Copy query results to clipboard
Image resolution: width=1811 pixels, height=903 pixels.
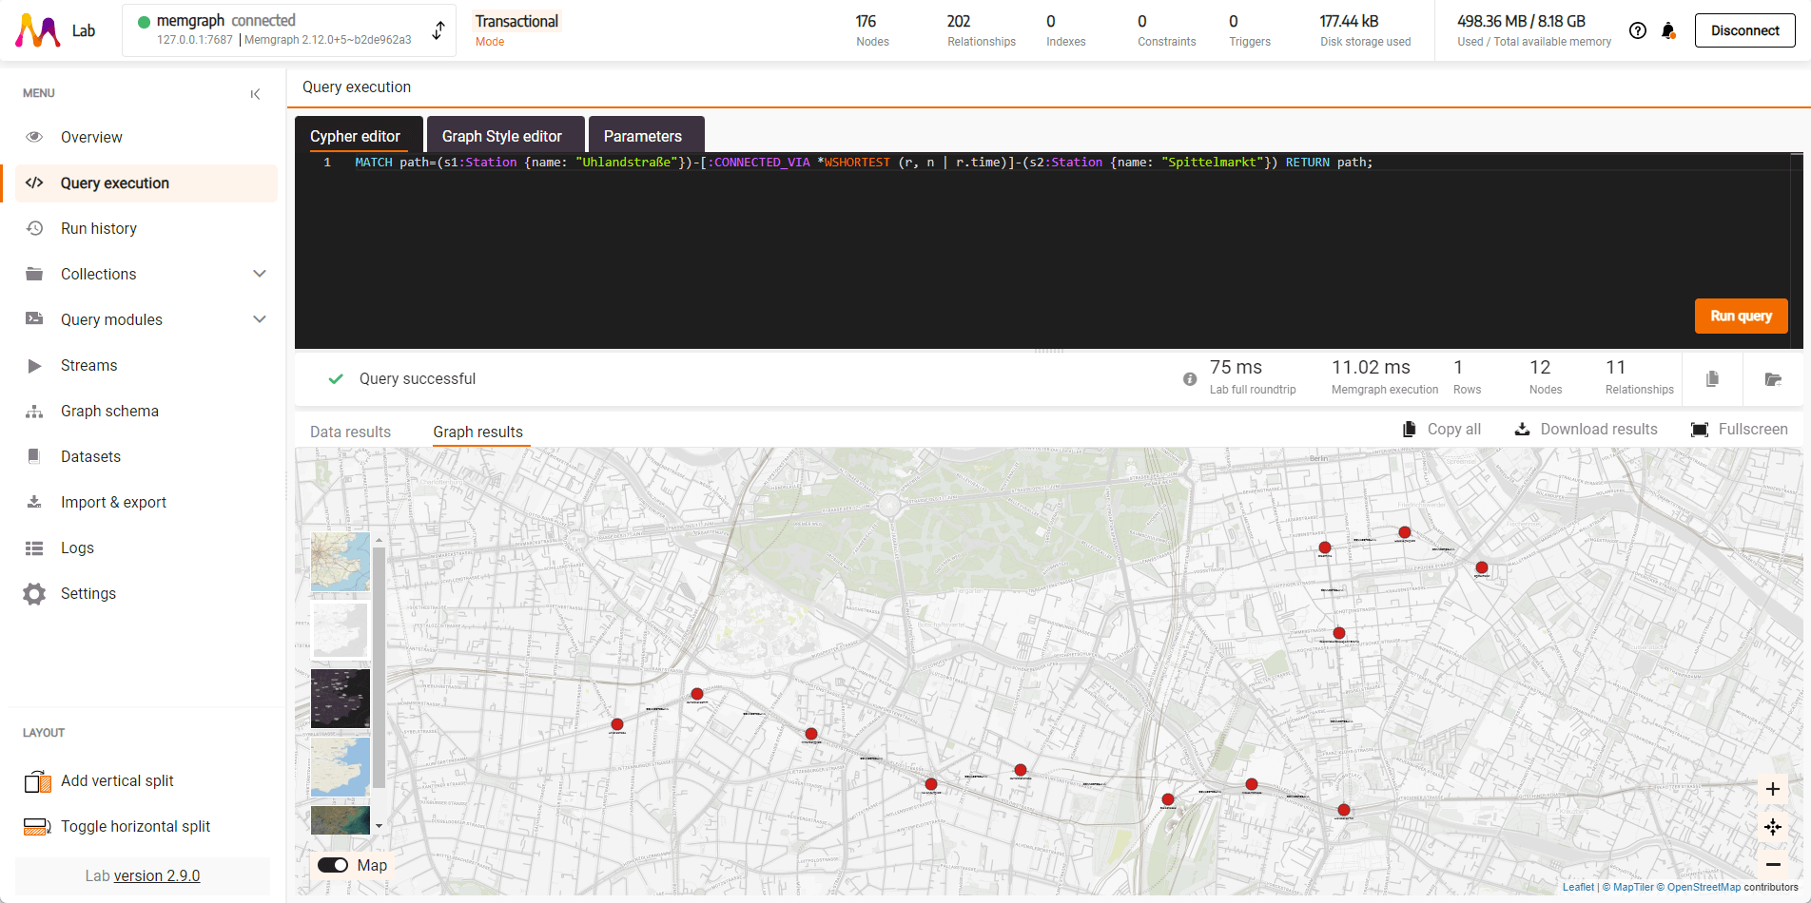(1712, 378)
